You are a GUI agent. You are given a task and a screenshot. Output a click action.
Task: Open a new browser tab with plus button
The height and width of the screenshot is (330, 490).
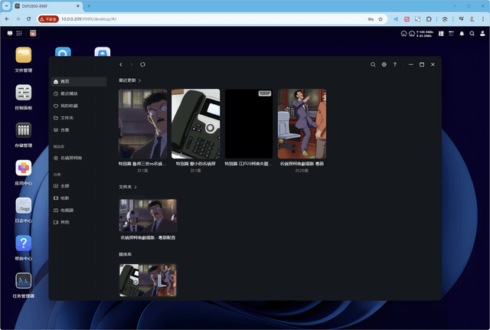coord(89,6)
